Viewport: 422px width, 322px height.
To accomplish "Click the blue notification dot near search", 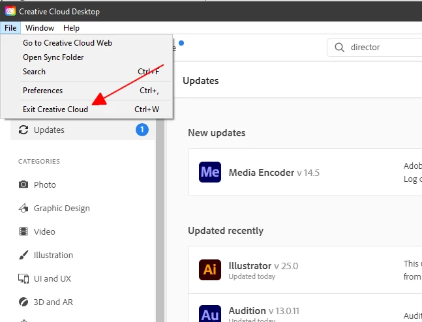I will pyautogui.click(x=181, y=43).
